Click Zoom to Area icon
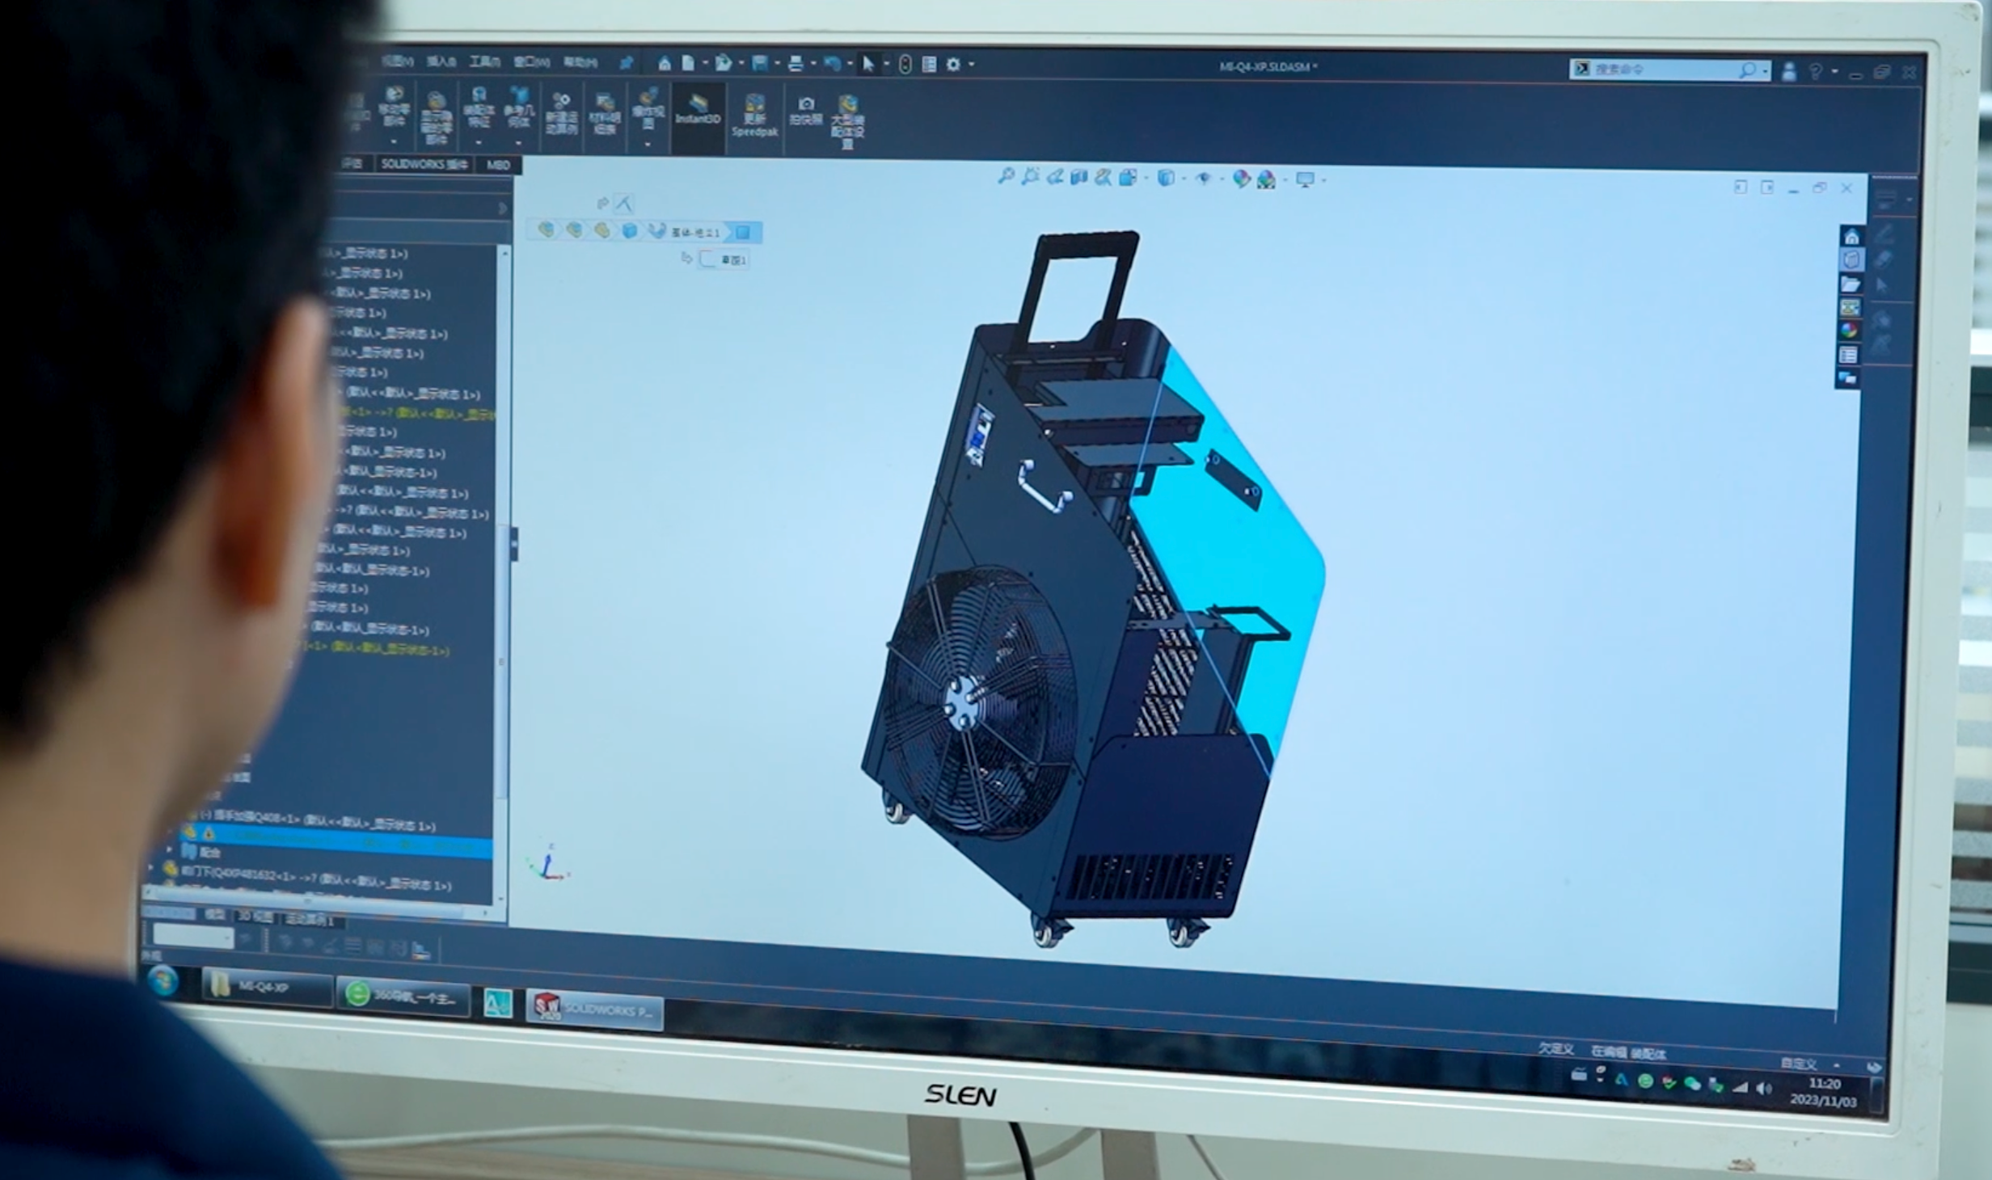Screen dimensions: 1992x1180 tap(1030, 176)
